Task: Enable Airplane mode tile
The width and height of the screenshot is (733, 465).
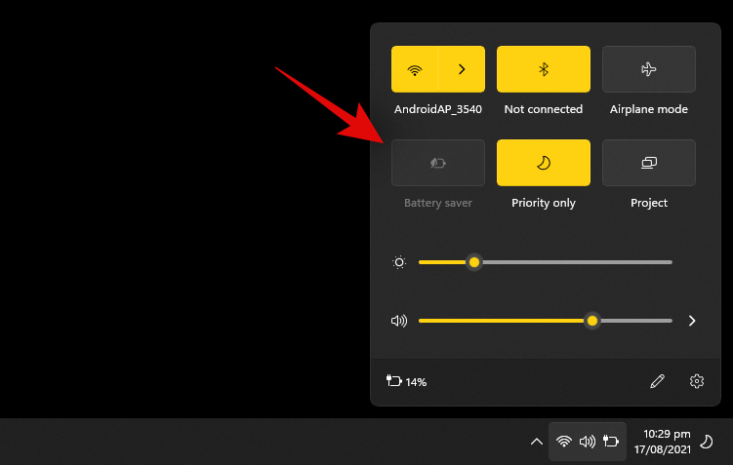Action: pyautogui.click(x=649, y=69)
